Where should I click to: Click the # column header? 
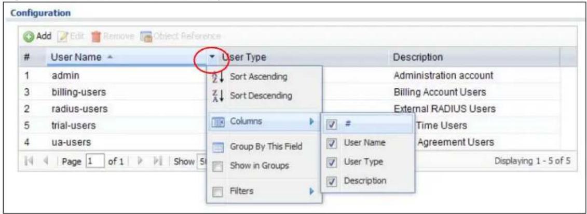[27, 57]
